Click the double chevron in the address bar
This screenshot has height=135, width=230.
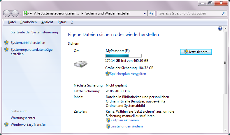pos(31,13)
